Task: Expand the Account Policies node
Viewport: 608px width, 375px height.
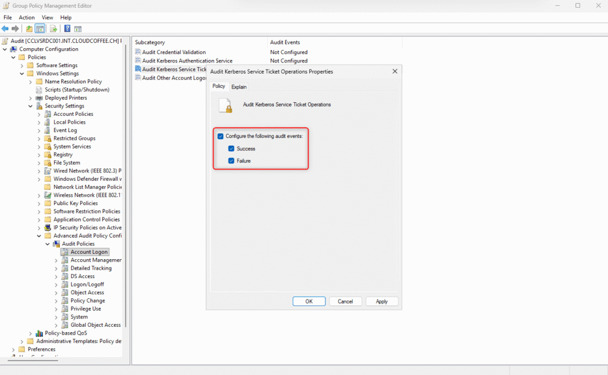Action: [39, 114]
